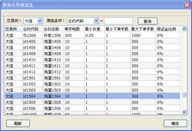Select the jd1506 code cell
This screenshot has height=131, width=192.
click(33, 108)
